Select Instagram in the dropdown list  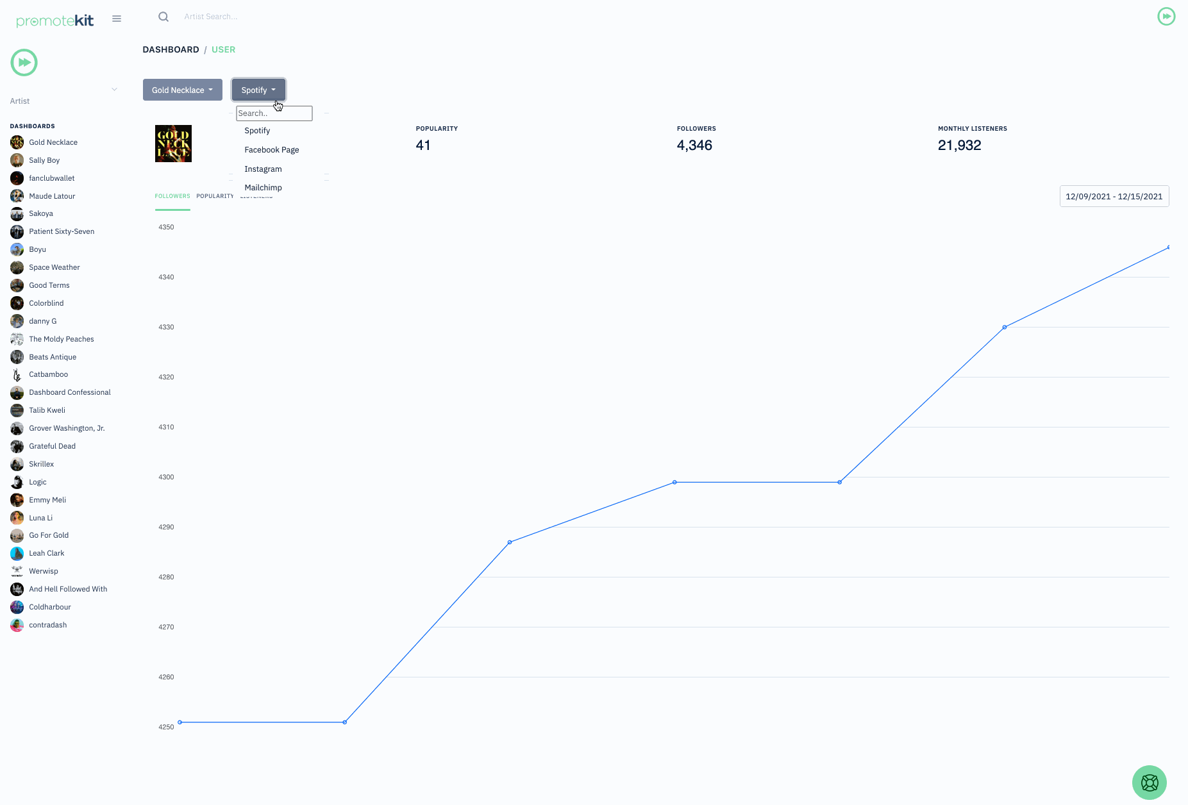pos(263,169)
